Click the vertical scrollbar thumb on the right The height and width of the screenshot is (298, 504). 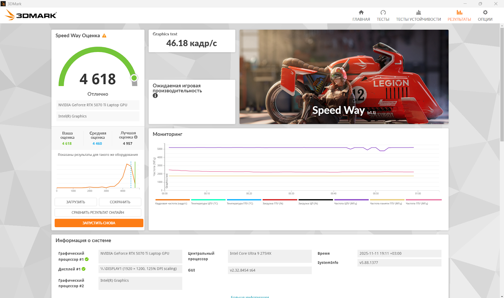502,85
